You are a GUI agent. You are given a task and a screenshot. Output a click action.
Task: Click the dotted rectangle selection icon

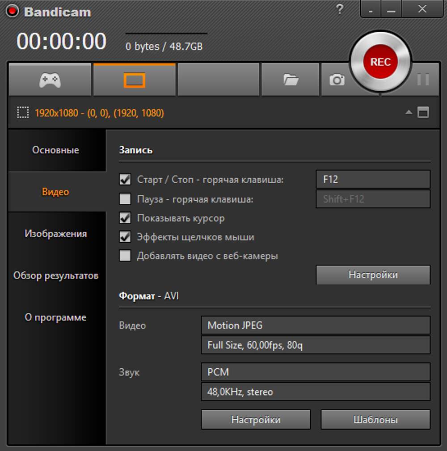22,113
